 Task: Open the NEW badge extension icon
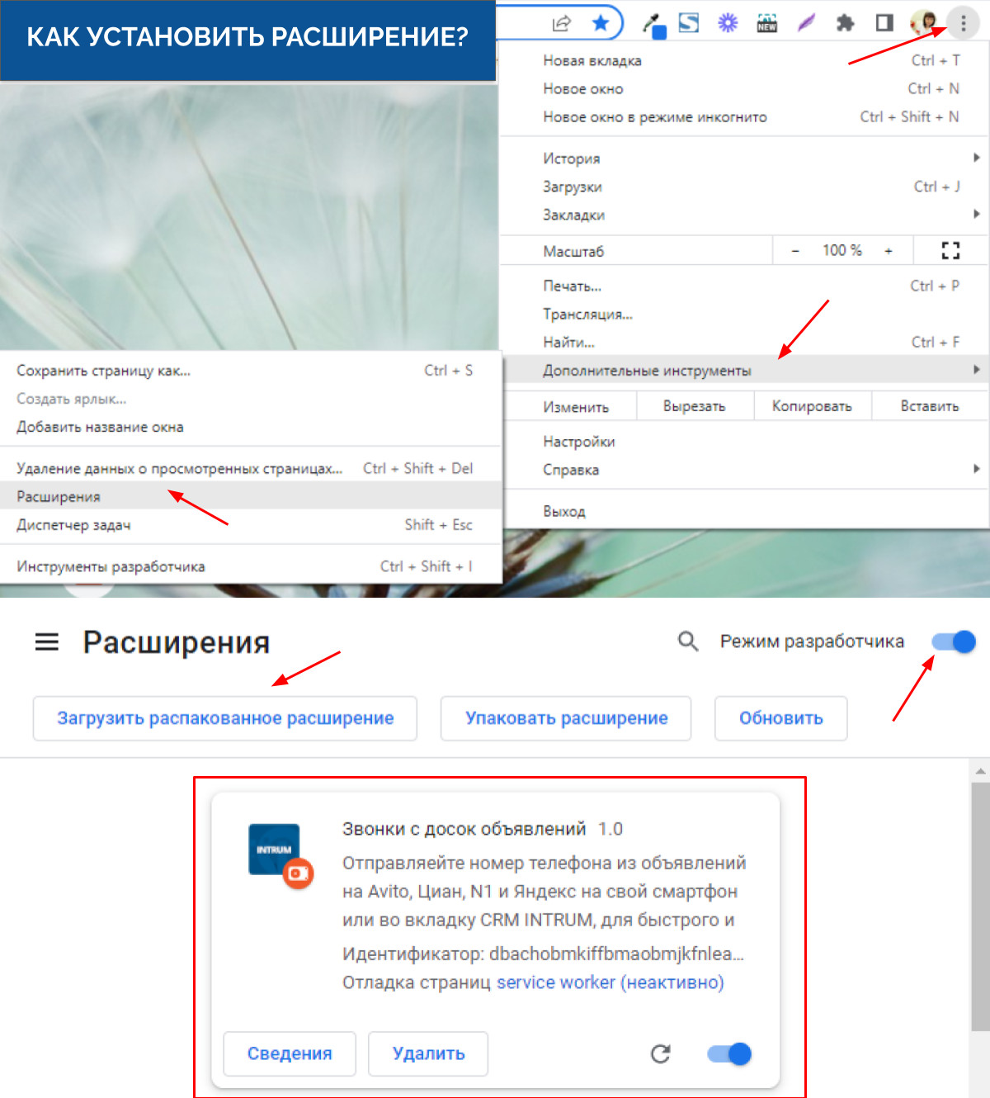766,23
